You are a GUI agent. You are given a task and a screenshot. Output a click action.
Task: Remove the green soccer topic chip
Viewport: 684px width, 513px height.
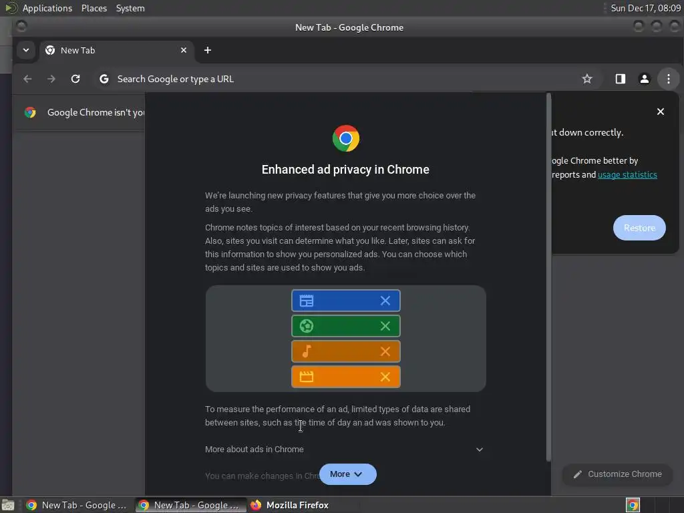coord(385,326)
